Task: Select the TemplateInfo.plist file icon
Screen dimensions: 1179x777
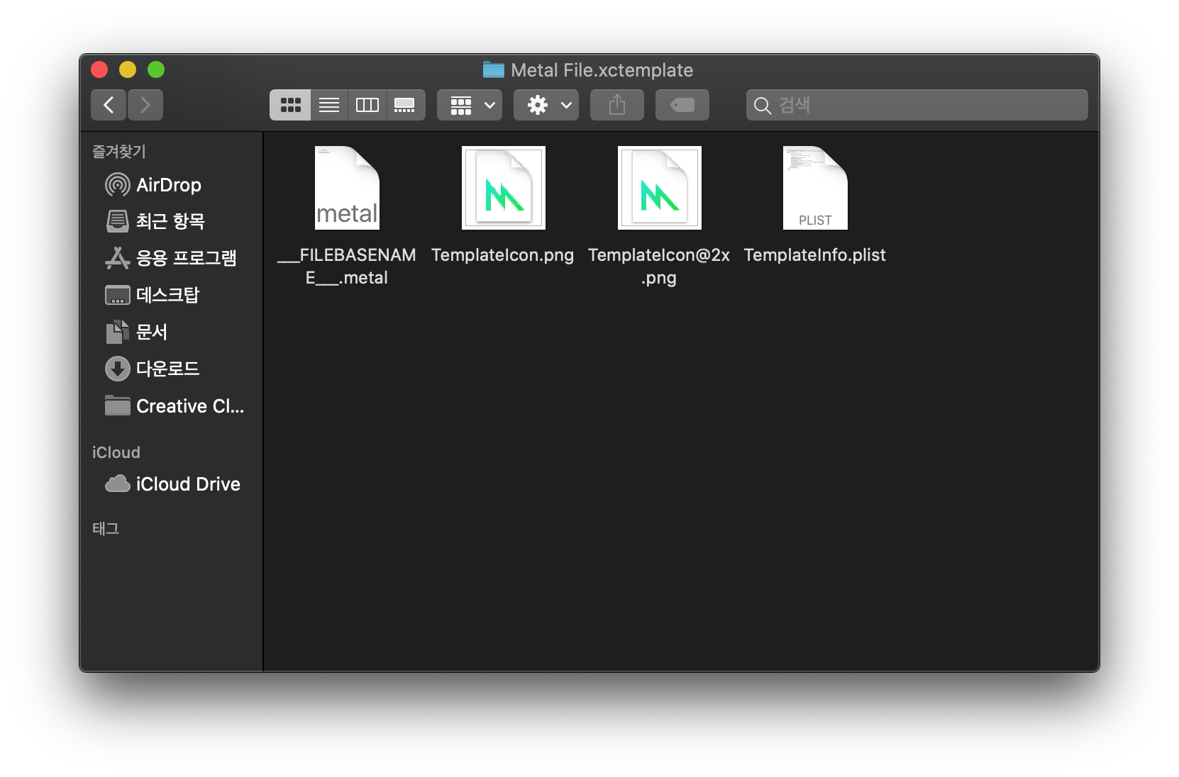Action: pyautogui.click(x=815, y=188)
